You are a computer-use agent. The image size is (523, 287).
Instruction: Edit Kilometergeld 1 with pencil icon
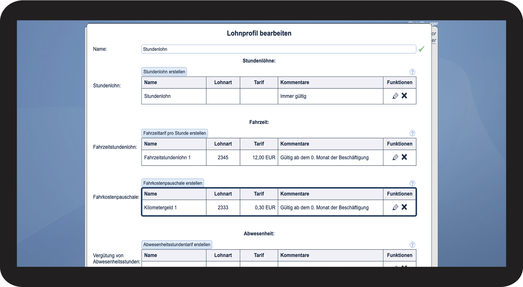pyautogui.click(x=395, y=207)
